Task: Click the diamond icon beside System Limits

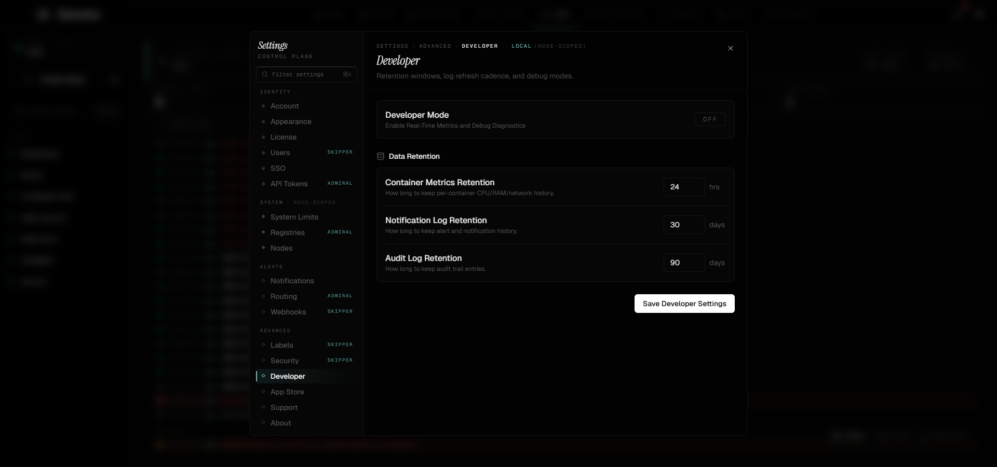Action: tap(263, 216)
